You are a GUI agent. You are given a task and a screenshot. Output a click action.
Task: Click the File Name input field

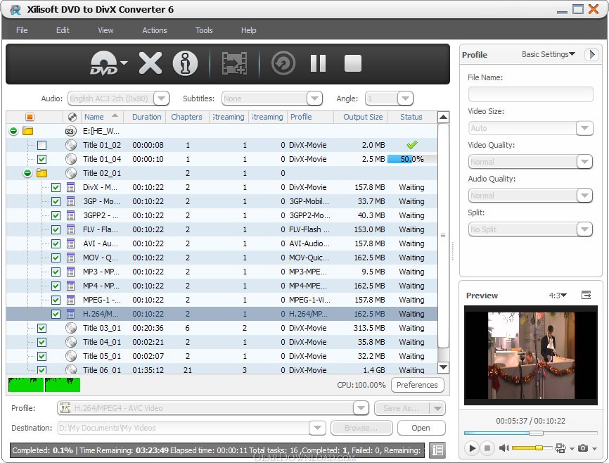coord(530,94)
